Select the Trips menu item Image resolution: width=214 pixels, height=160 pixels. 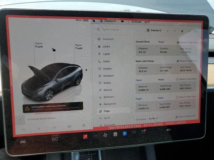tap(105, 111)
